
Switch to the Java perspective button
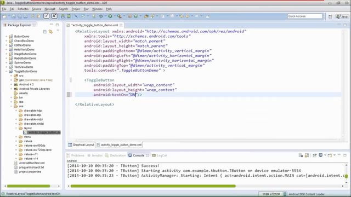coord(342,16)
